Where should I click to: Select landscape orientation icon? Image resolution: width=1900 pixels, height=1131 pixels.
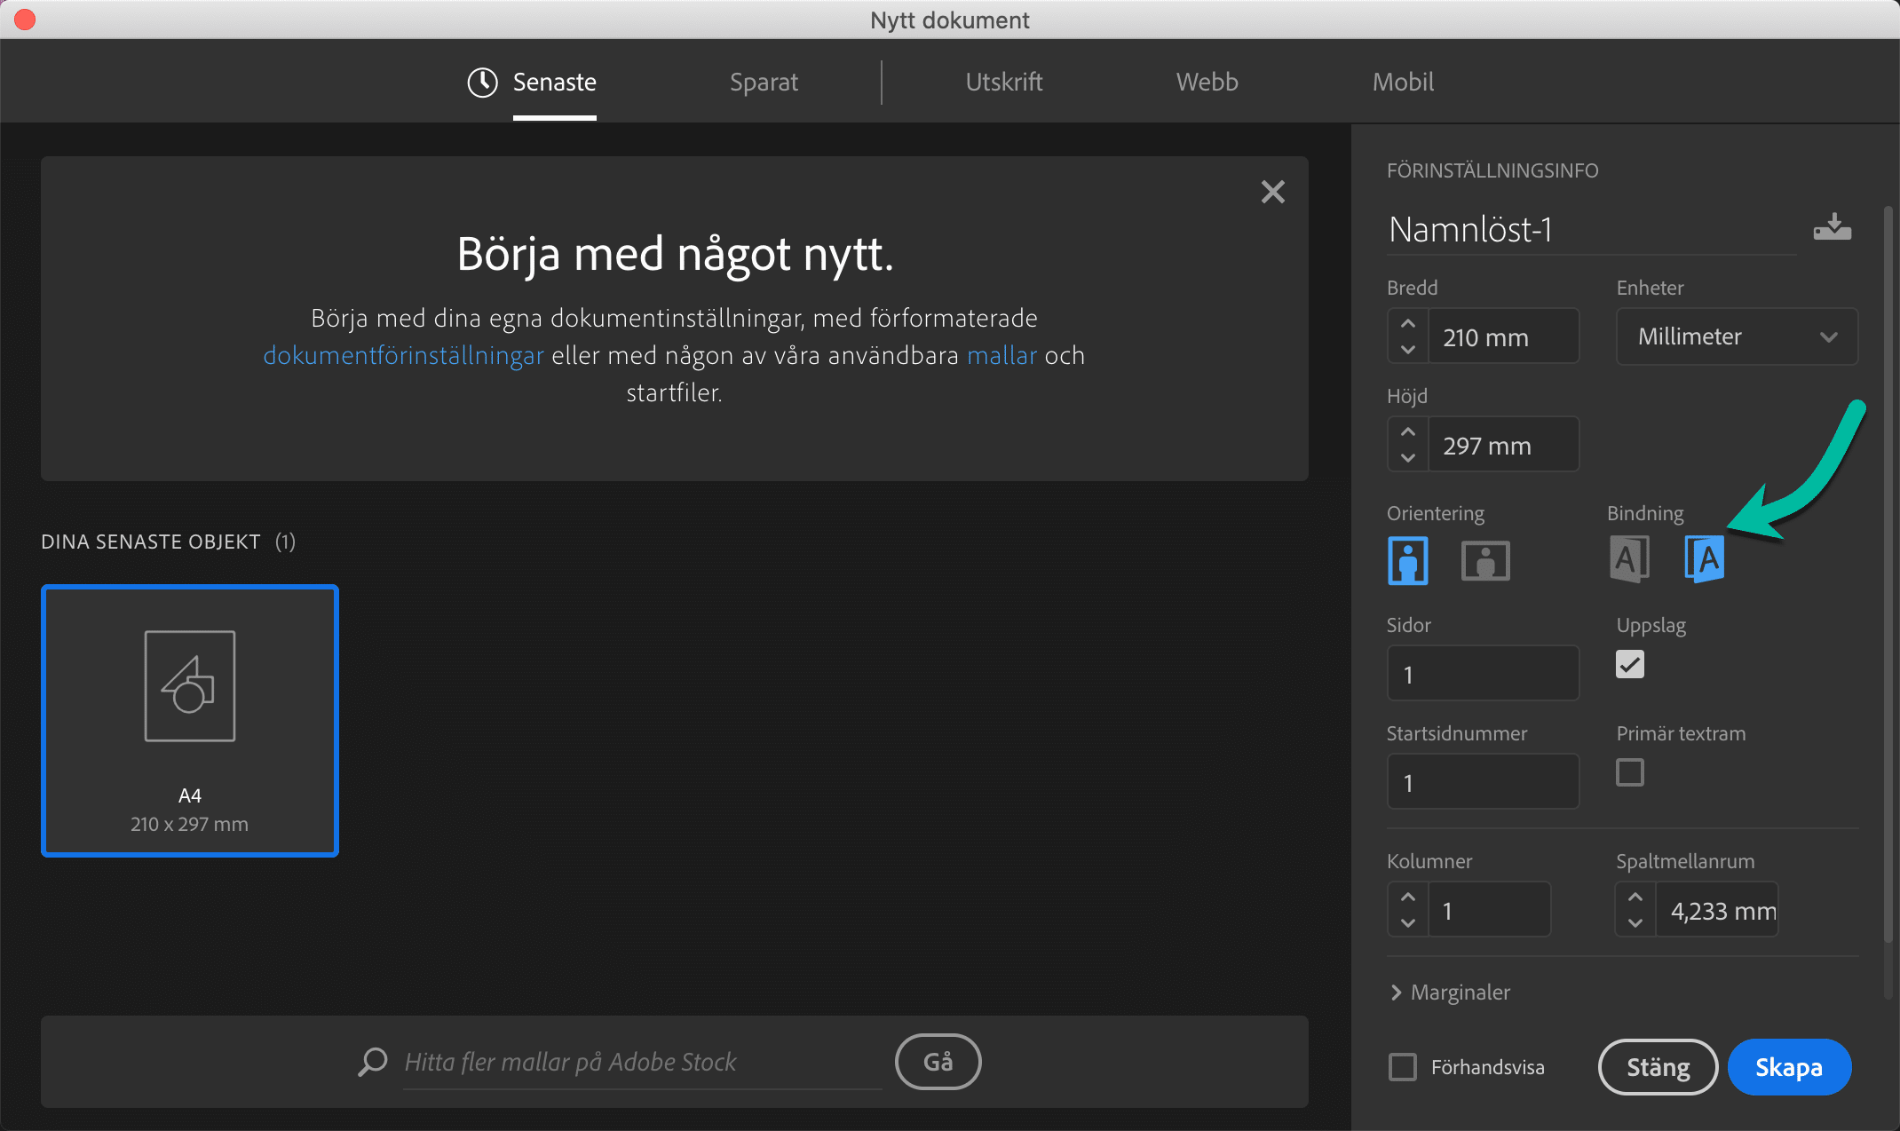[1485, 560]
